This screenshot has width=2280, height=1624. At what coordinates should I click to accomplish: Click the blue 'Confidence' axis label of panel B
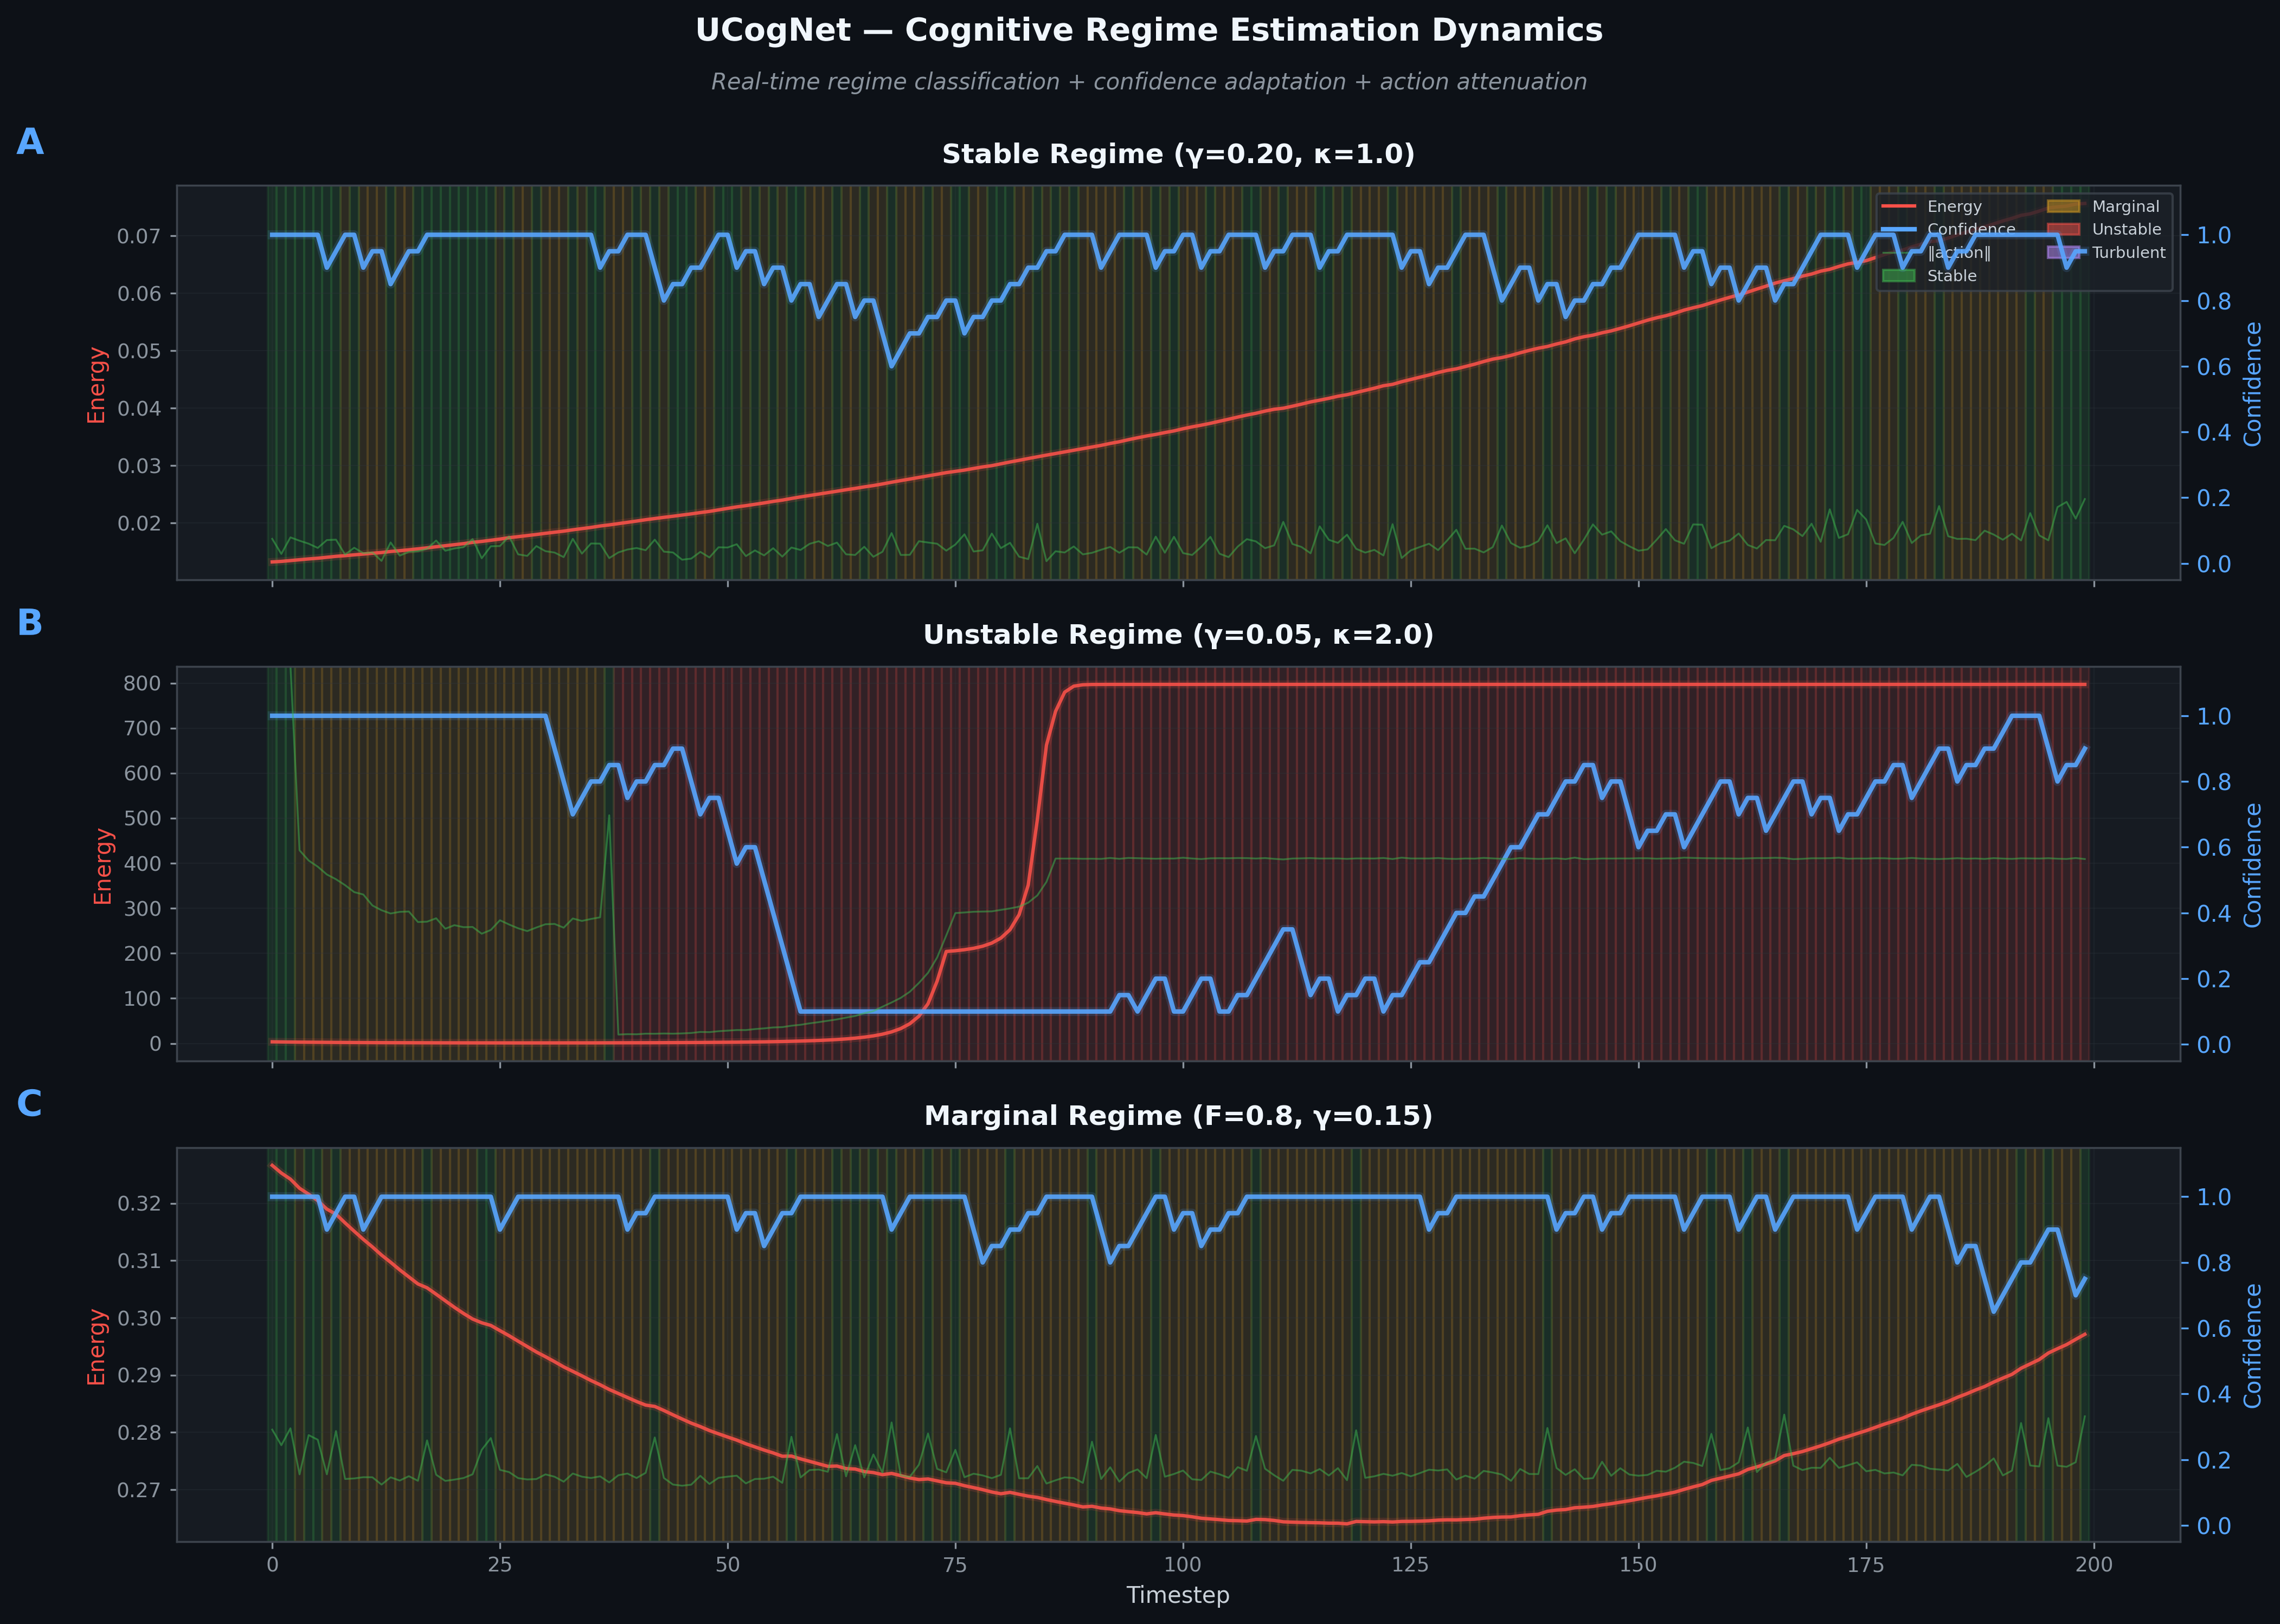[2253, 865]
